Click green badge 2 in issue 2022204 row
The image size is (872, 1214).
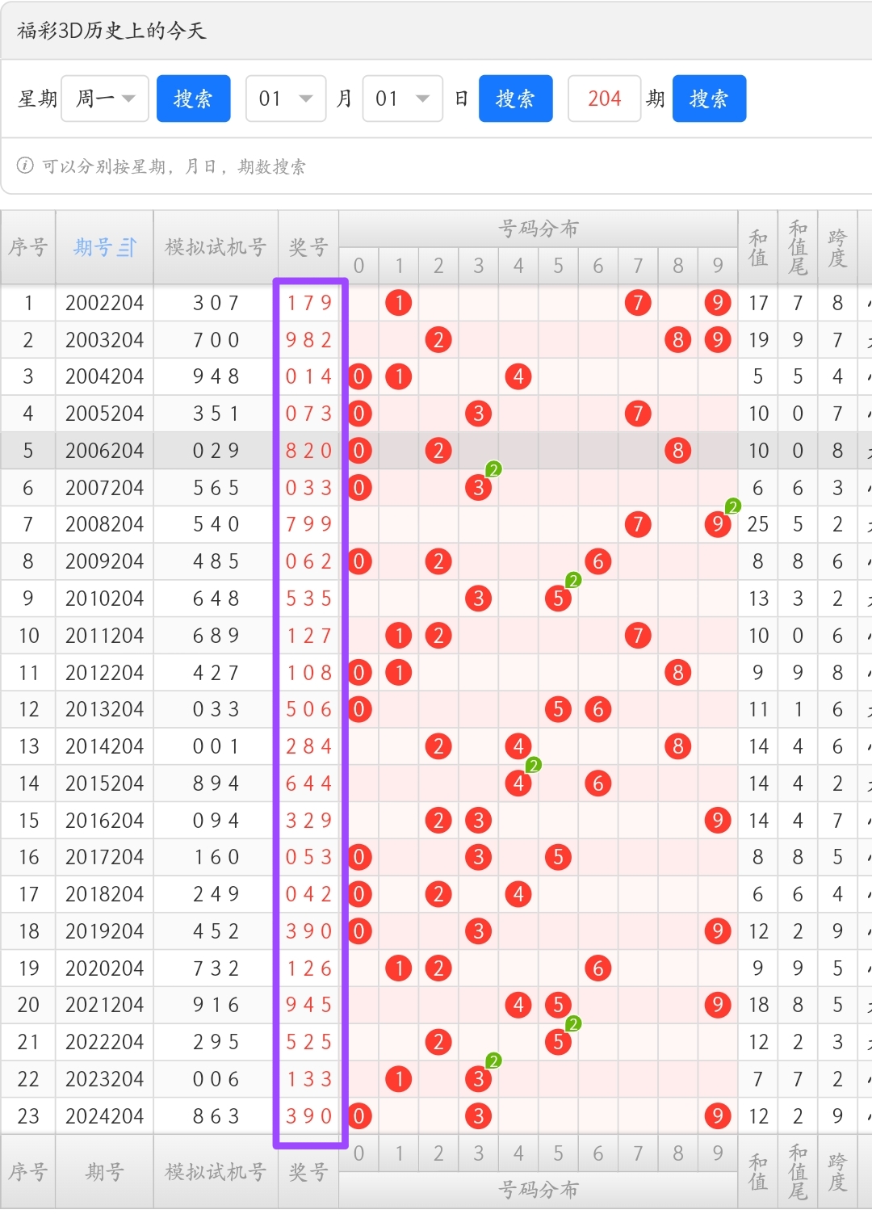click(573, 1024)
